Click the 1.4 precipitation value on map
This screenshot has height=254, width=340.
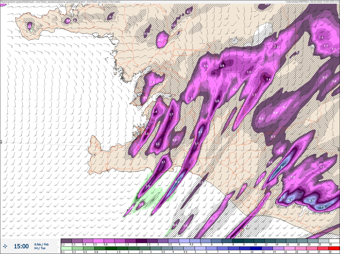pyautogui.click(x=206, y=66)
